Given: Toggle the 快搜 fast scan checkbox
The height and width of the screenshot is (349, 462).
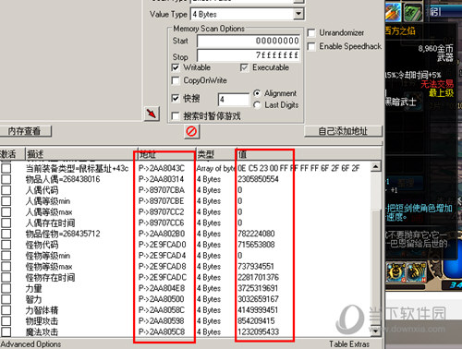Looking at the screenshot, I should click(176, 98).
